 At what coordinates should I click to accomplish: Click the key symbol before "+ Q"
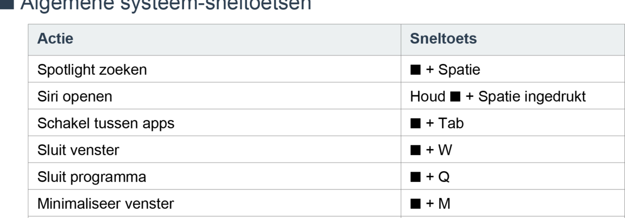[x=415, y=177]
